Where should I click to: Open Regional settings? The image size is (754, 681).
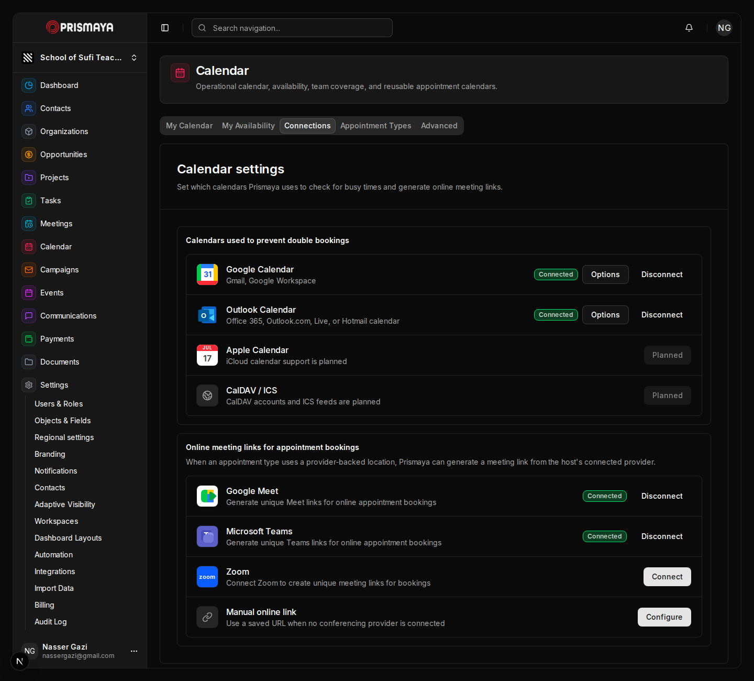[x=64, y=437]
